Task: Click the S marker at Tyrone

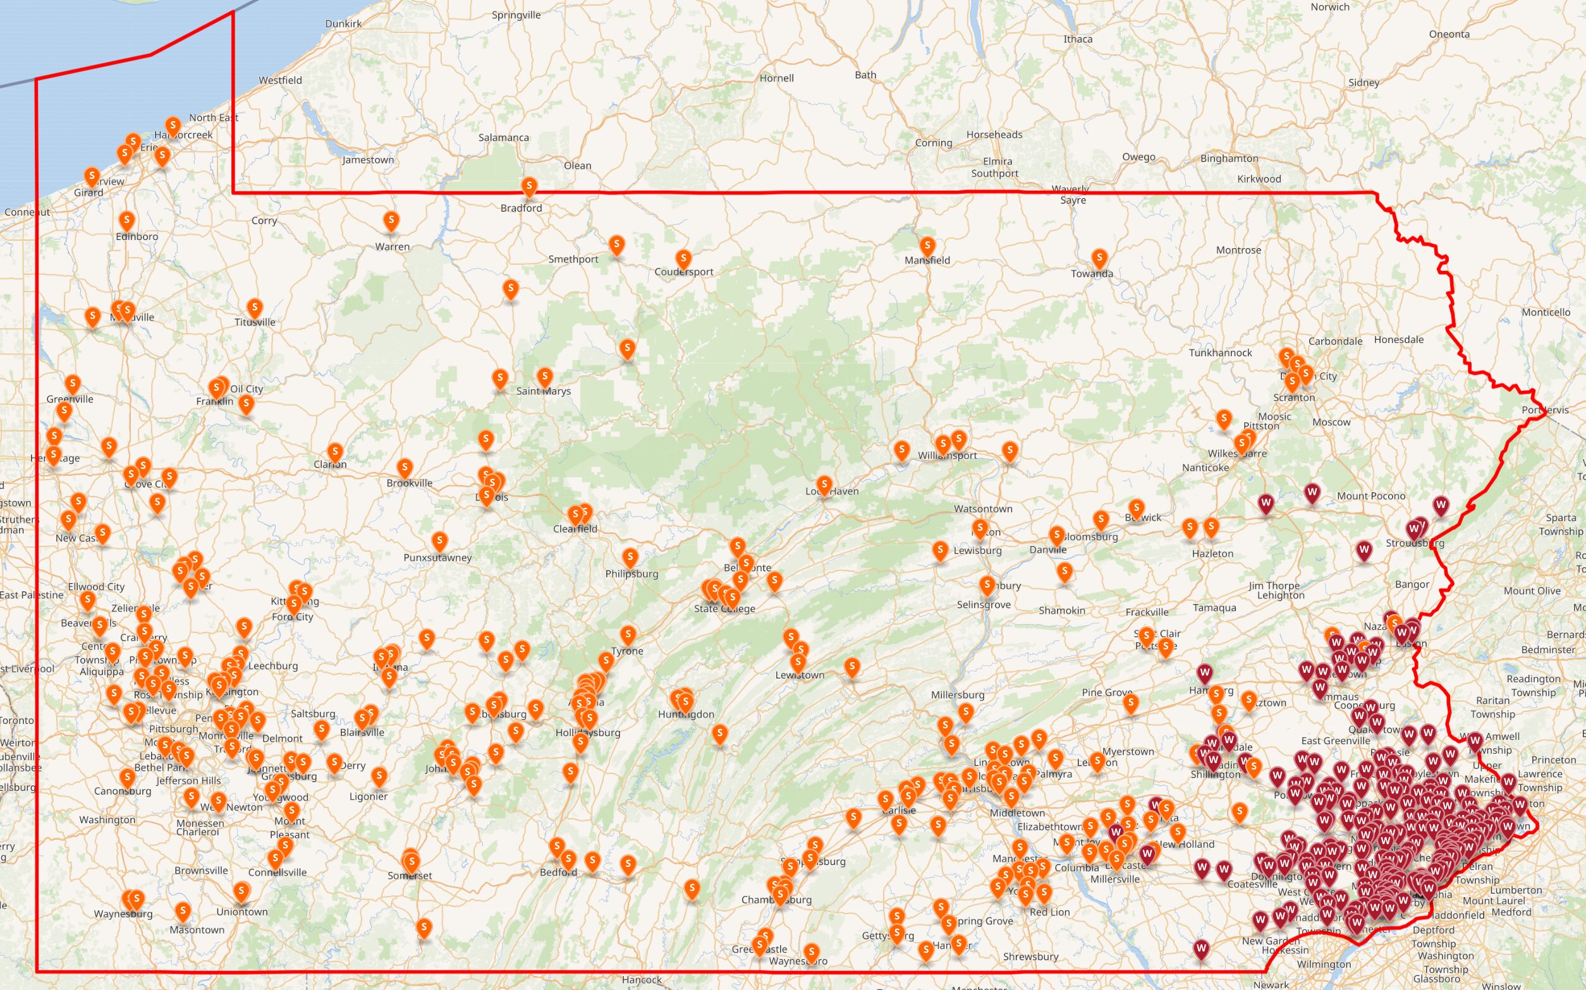Action: [628, 634]
